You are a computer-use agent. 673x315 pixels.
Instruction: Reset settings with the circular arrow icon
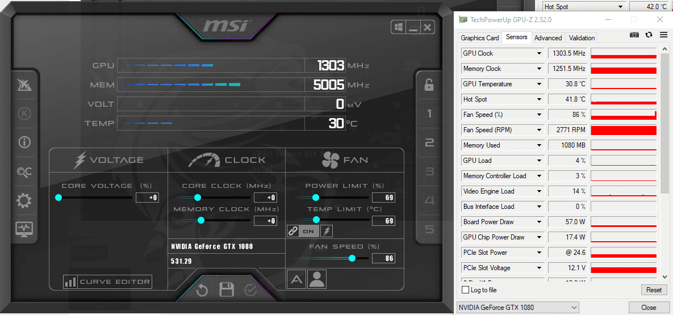202,291
